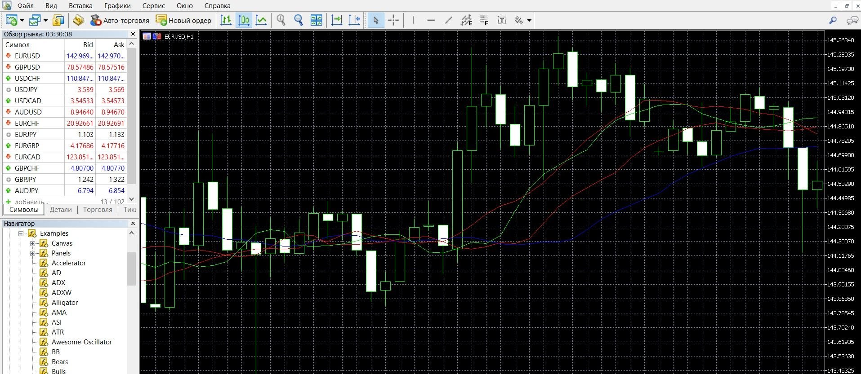Expand the Canvas folder node
Viewport: 861px width, 374px height.
[32, 243]
